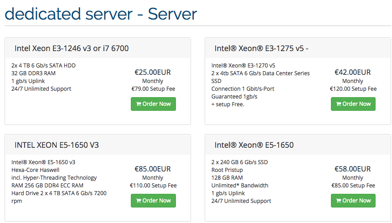Order the Intel Xeon E3-1246 v3 server
The image size is (392, 223).
pyautogui.click(x=153, y=104)
